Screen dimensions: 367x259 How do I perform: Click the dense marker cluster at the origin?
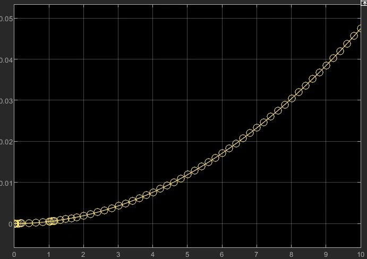18,223
